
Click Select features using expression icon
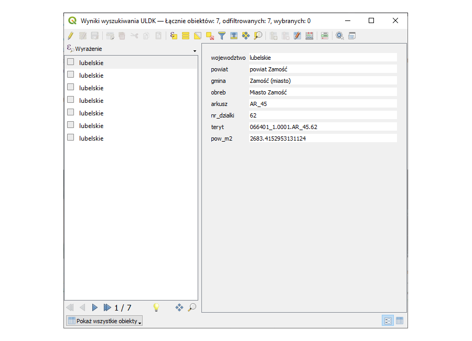click(x=174, y=36)
